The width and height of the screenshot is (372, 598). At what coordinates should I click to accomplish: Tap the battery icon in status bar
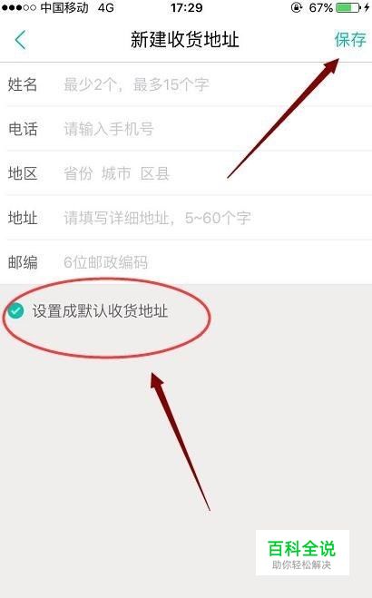(x=348, y=7)
